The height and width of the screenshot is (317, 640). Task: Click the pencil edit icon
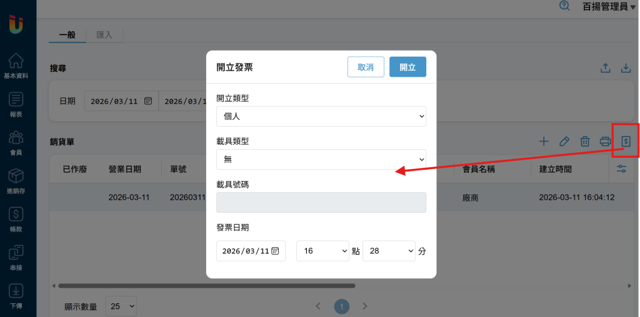[x=564, y=141]
